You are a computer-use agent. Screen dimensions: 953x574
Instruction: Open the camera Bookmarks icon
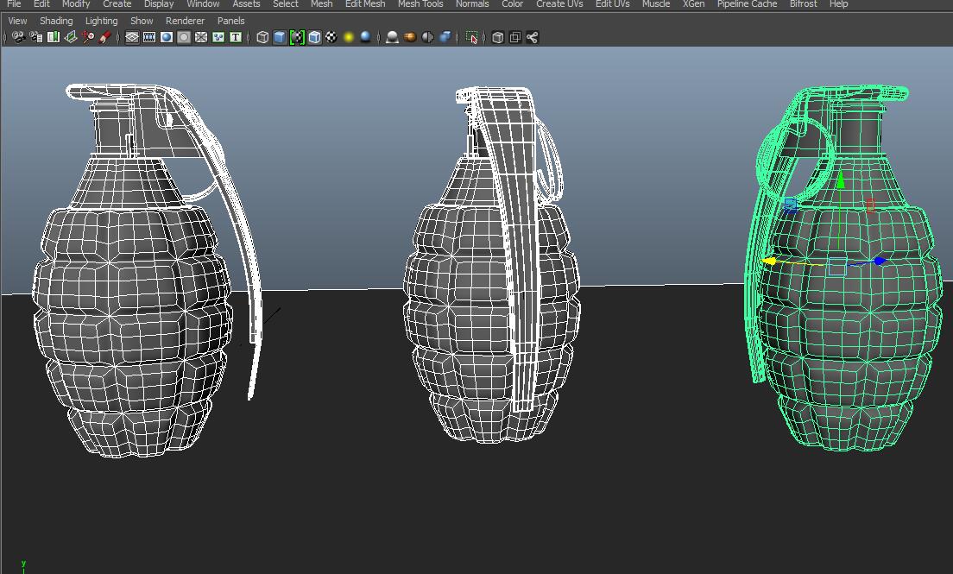coord(54,37)
